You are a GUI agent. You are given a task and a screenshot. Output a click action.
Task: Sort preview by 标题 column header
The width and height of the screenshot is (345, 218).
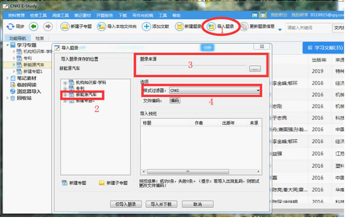click(147, 123)
